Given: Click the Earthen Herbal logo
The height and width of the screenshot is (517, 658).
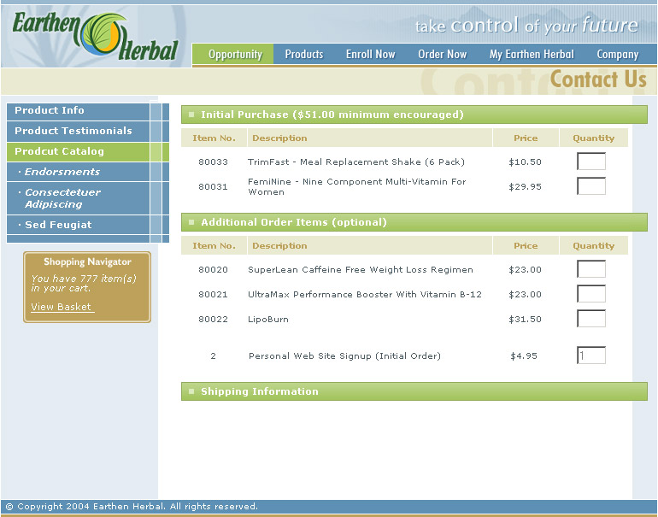Looking at the screenshot, I should coord(96,35).
